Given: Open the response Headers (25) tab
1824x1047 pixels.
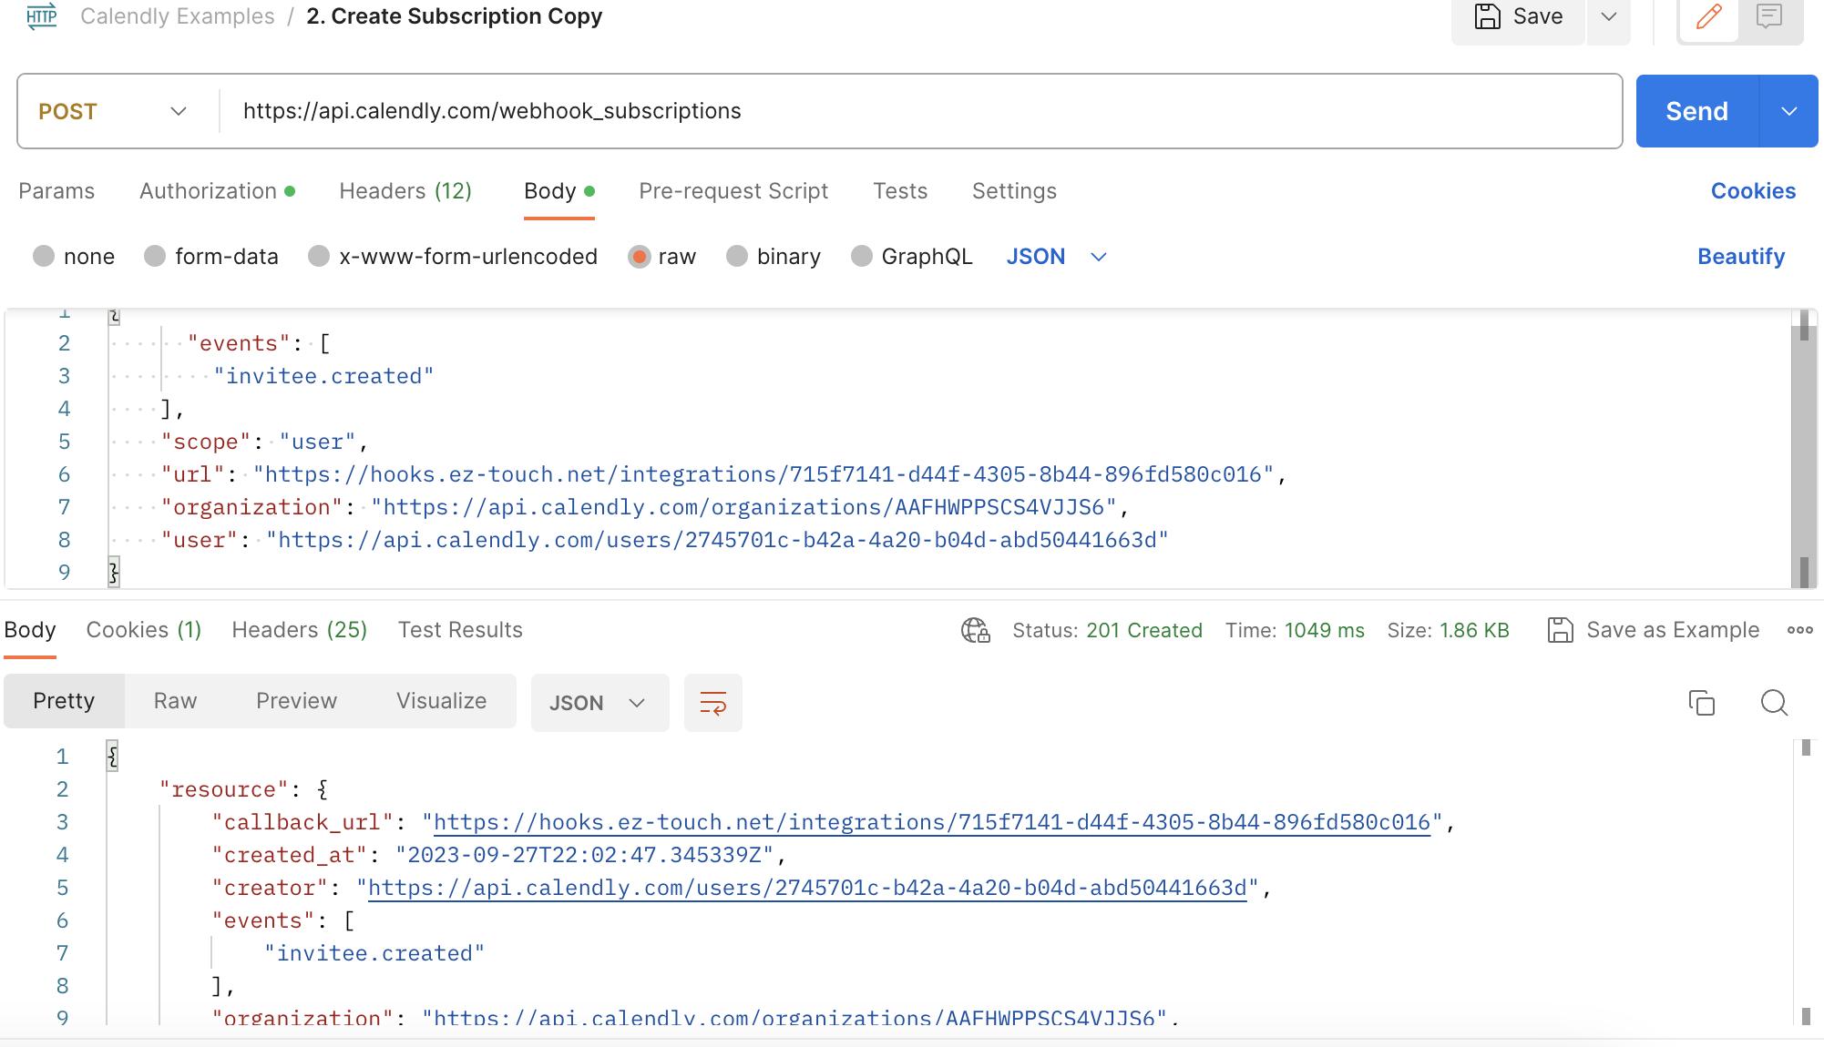Looking at the screenshot, I should [x=299, y=630].
